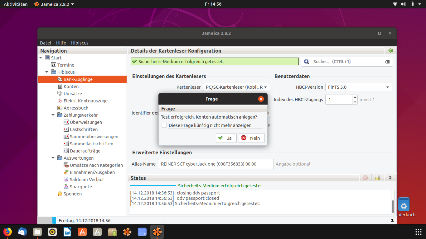426x239 pixels.
Task: Decline with the Nein button
Action: pos(252,138)
